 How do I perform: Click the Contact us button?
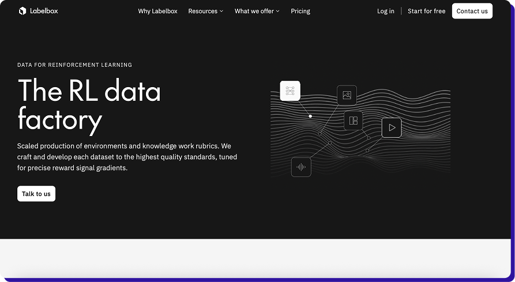(472, 11)
